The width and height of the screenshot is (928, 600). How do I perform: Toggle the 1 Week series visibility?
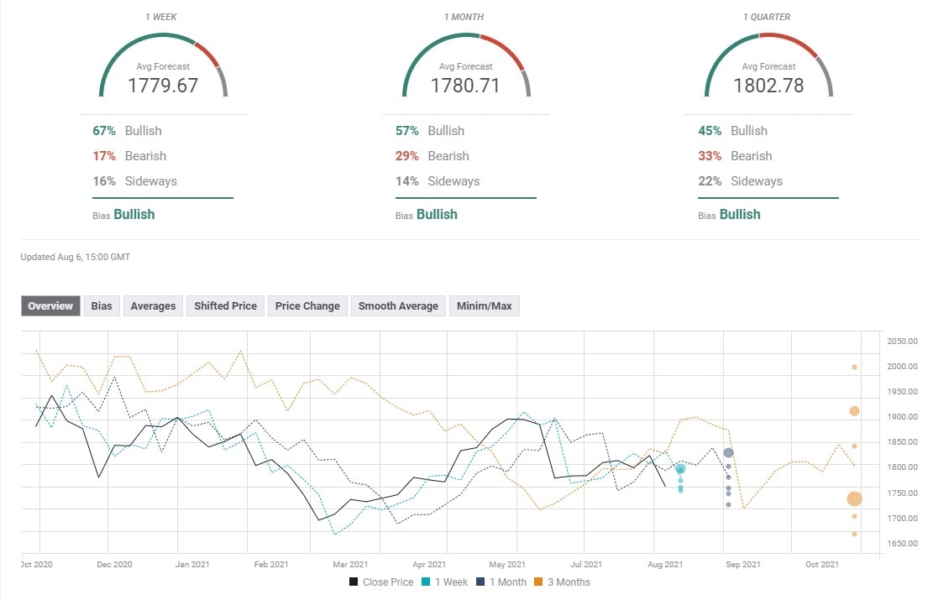[445, 582]
